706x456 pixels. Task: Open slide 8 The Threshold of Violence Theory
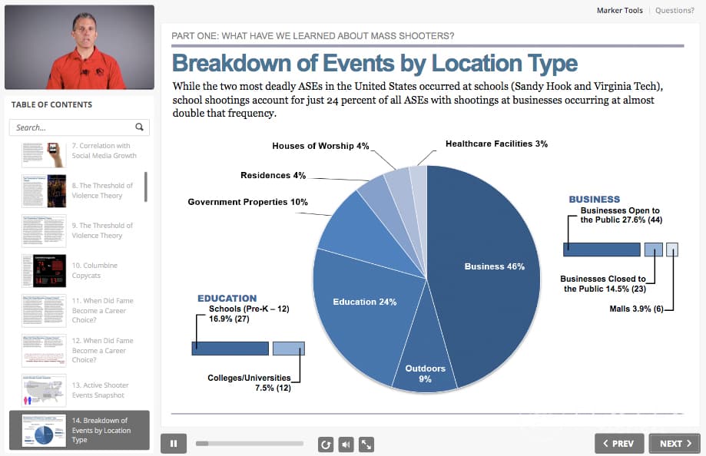coord(79,191)
